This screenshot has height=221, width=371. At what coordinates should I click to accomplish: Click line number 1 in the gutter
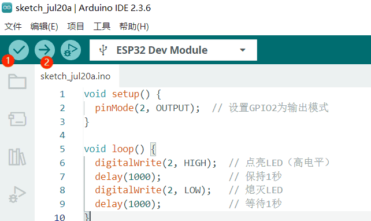(x=62, y=94)
